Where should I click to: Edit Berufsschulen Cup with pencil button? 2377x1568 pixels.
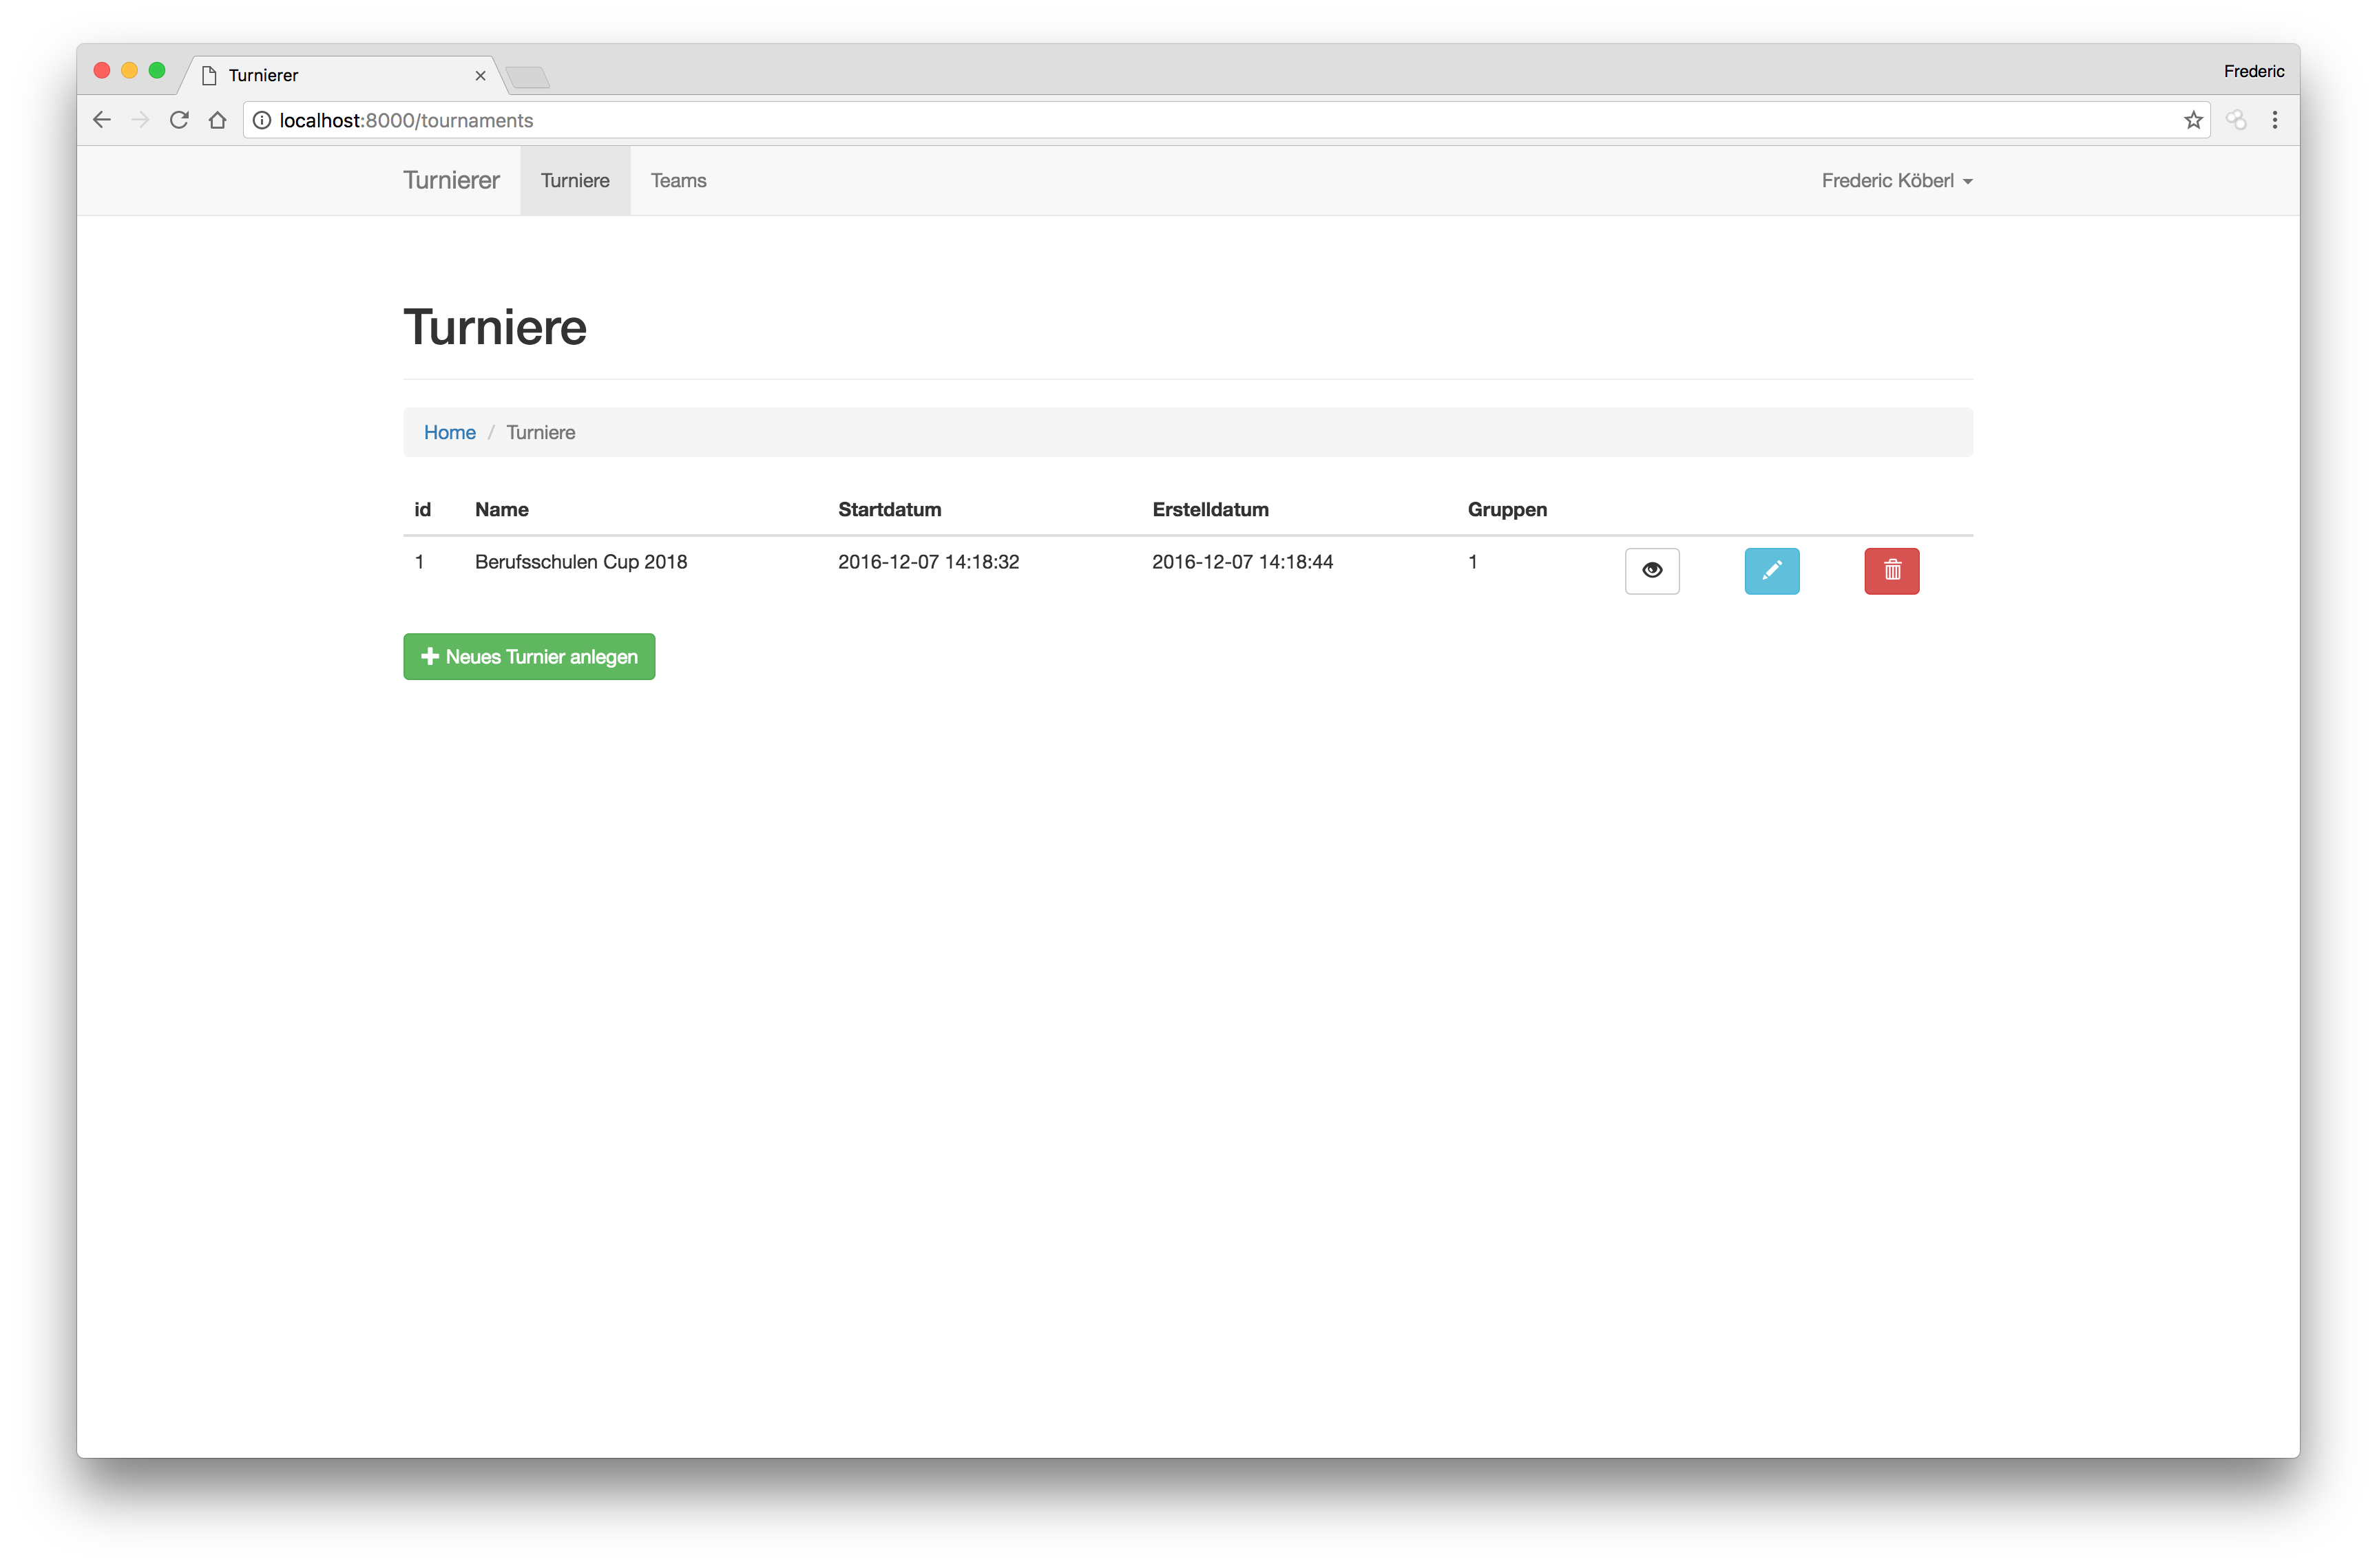pos(1771,571)
